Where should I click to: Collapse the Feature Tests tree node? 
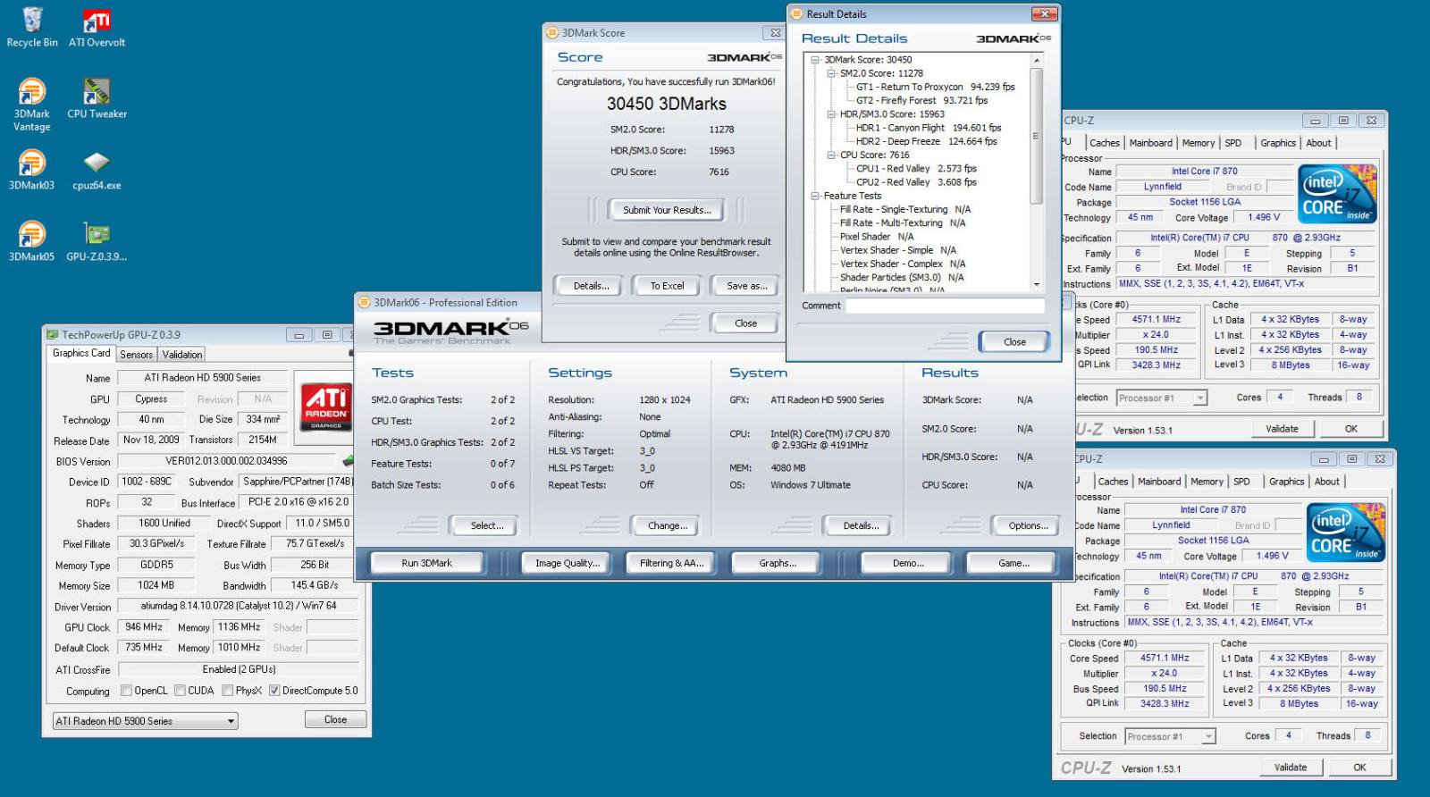tap(815, 196)
